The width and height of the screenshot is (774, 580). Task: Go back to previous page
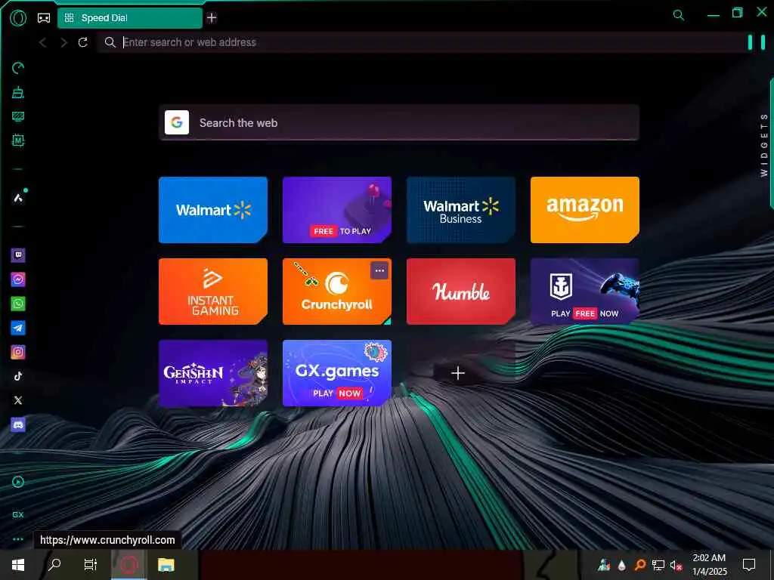point(43,42)
